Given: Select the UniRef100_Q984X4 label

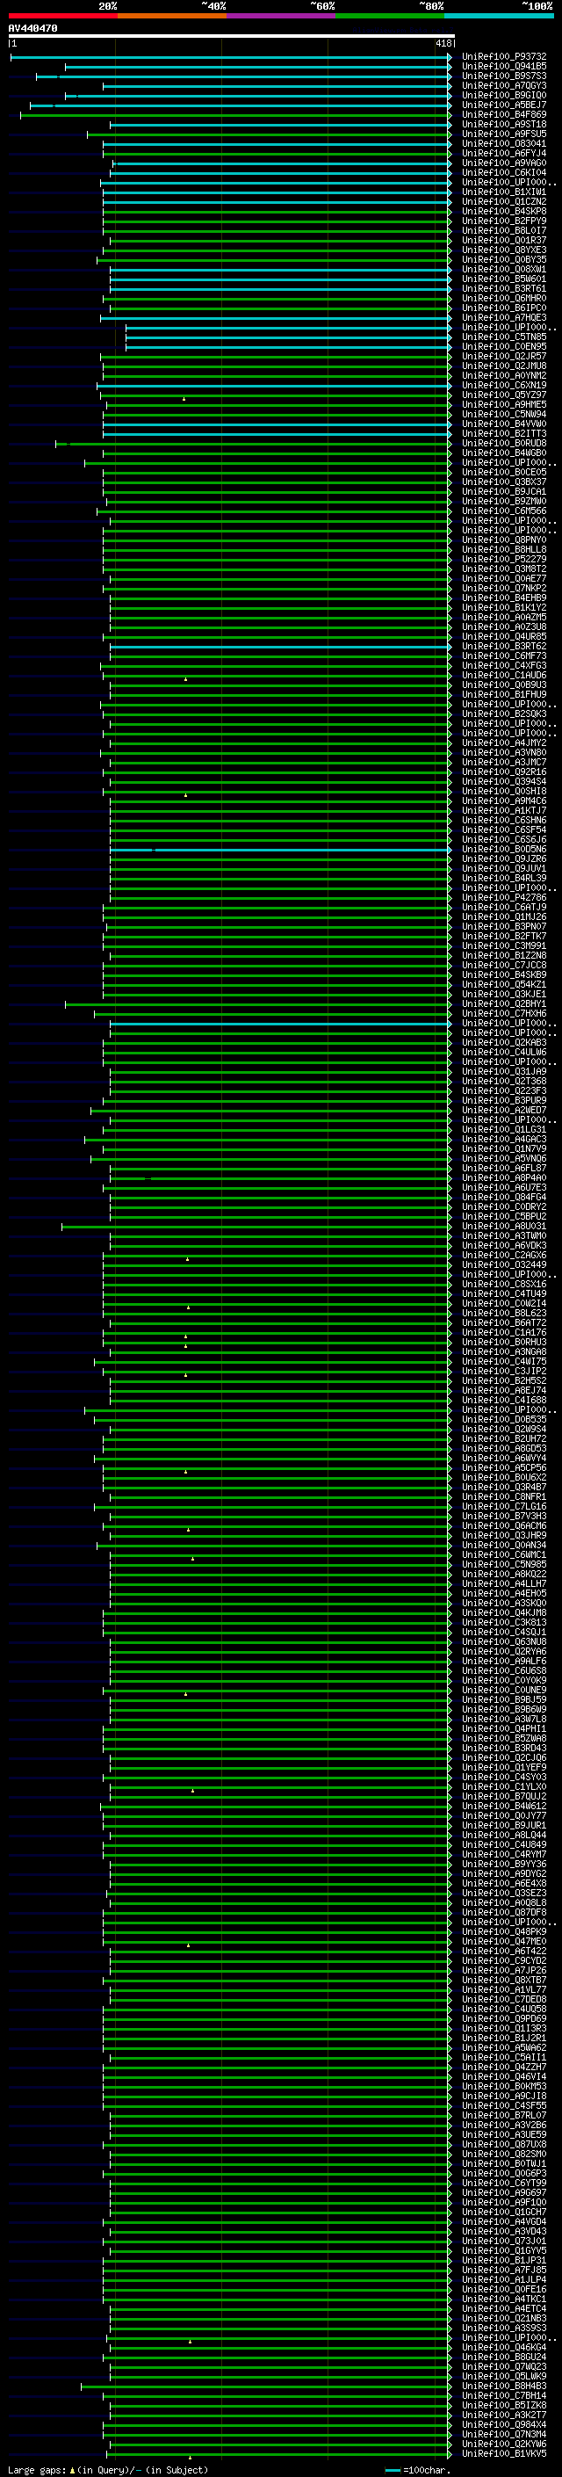Looking at the screenshot, I should point(504,2424).
